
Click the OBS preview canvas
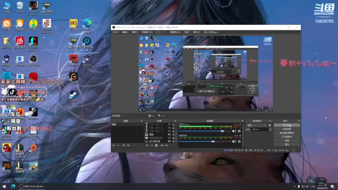tap(206, 73)
